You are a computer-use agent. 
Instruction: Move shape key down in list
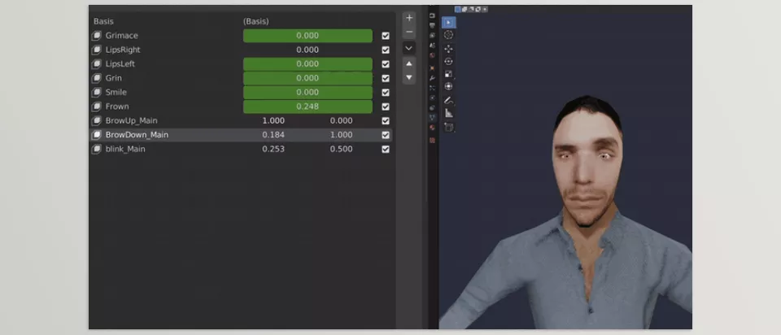[x=409, y=77]
